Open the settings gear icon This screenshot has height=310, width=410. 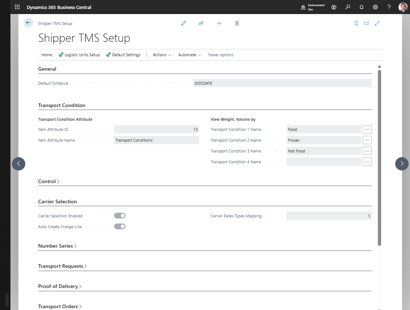click(375, 7)
